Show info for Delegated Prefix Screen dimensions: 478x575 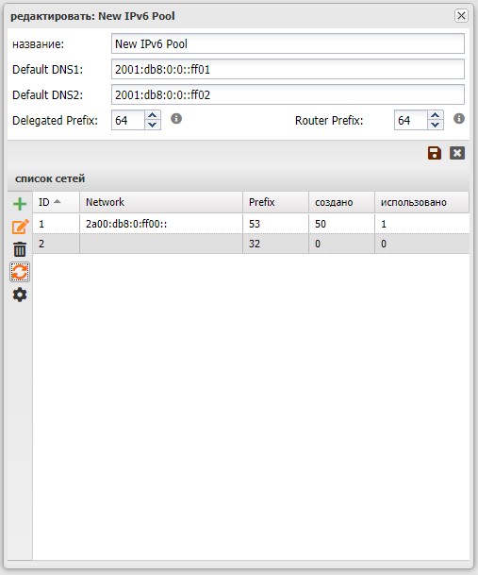[176, 119]
